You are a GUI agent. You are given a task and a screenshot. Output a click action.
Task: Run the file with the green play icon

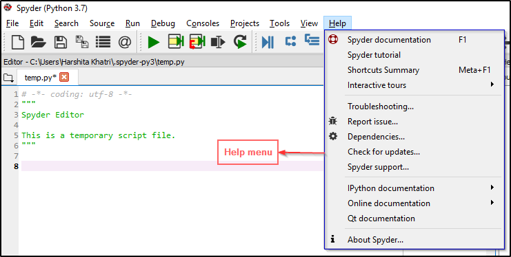tap(154, 42)
